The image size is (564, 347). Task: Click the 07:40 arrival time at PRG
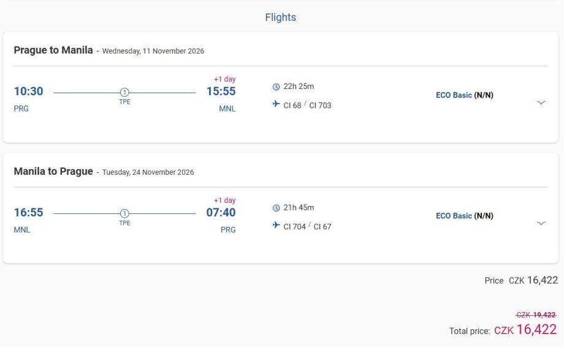click(221, 212)
